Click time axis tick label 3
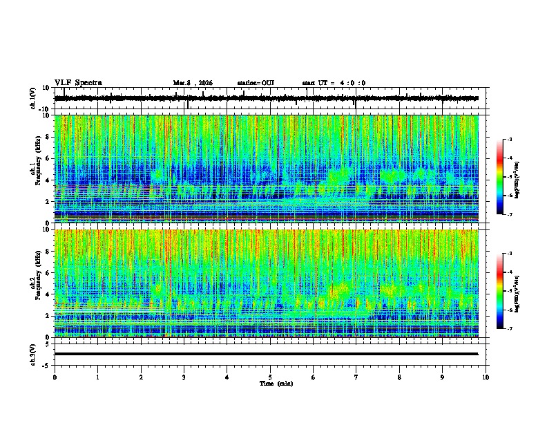547x423 pixels. click(x=184, y=377)
